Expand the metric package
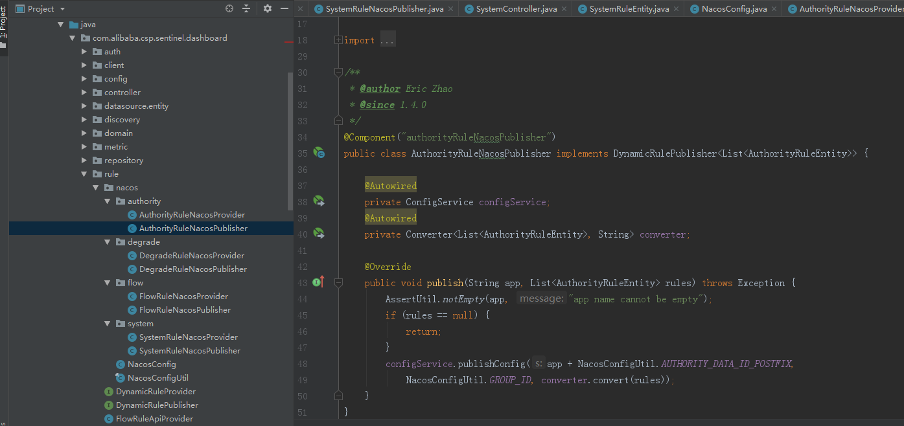Image resolution: width=904 pixels, height=426 pixels. (x=84, y=147)
